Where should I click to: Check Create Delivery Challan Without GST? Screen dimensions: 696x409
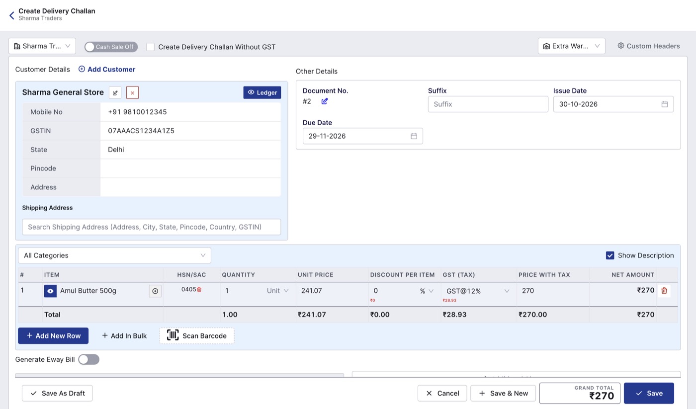click(150, 47)
